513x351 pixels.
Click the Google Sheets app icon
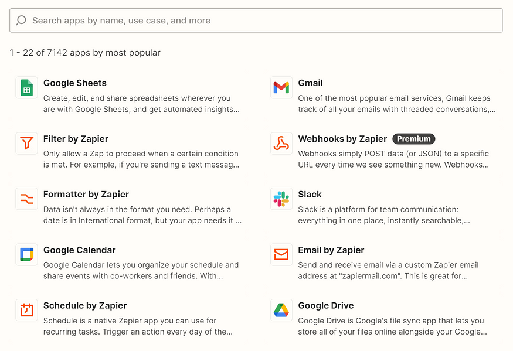click(26, 87)
